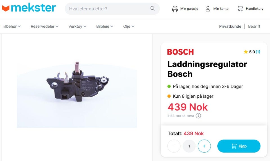
Task: Open Min garasje car icon
Action: click(x=175, y=9)
